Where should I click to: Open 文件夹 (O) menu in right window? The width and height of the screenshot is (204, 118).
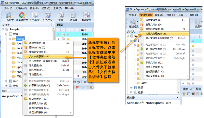[146, 15]
